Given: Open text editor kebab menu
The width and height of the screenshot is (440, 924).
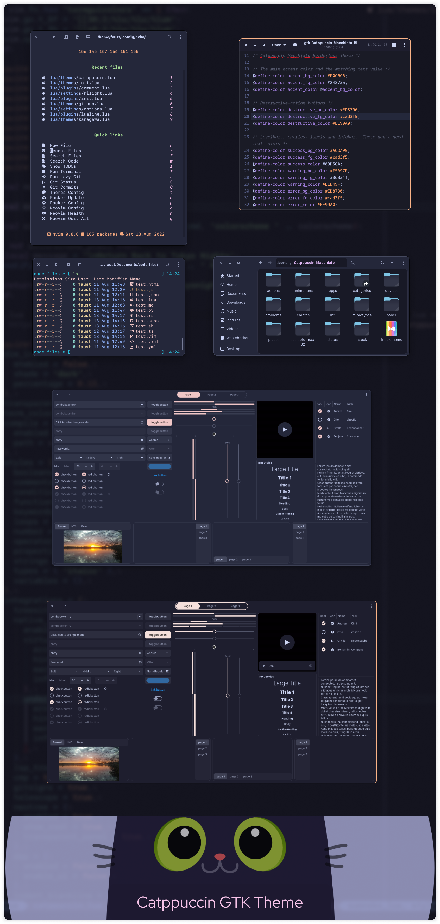Looking at the screenshot, I should click(x=404, y=45).
